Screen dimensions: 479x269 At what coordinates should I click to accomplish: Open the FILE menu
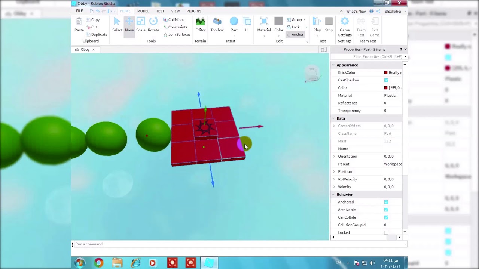[x=79, y=11]
